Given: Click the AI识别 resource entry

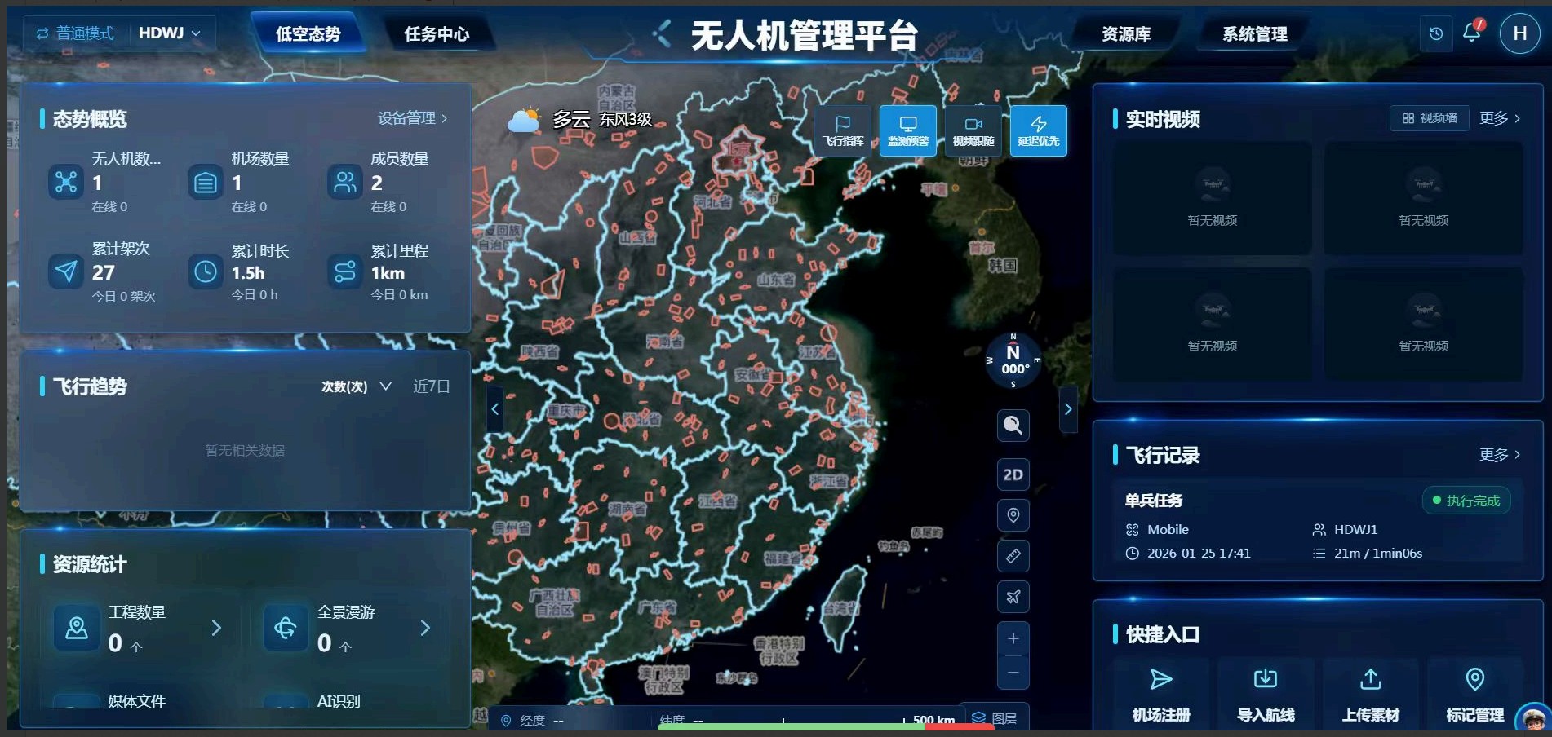Looking at the screenshot, I should (339, 700).
